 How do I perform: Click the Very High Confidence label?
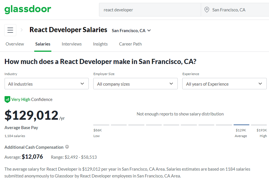click(x=32, y=100)
